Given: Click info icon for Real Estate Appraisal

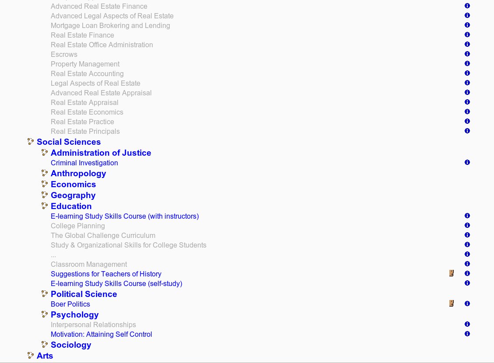Looking at the screenshot, I should click(467, 102).
